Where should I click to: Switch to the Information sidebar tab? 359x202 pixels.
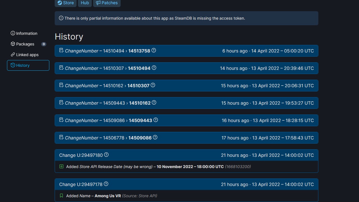pyautogui.click(x=27, y=33)
